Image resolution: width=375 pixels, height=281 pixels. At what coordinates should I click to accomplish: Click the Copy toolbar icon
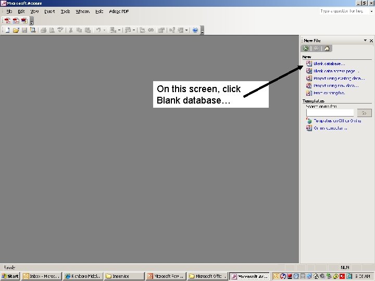pyautogui.click(x=79, y=30)
